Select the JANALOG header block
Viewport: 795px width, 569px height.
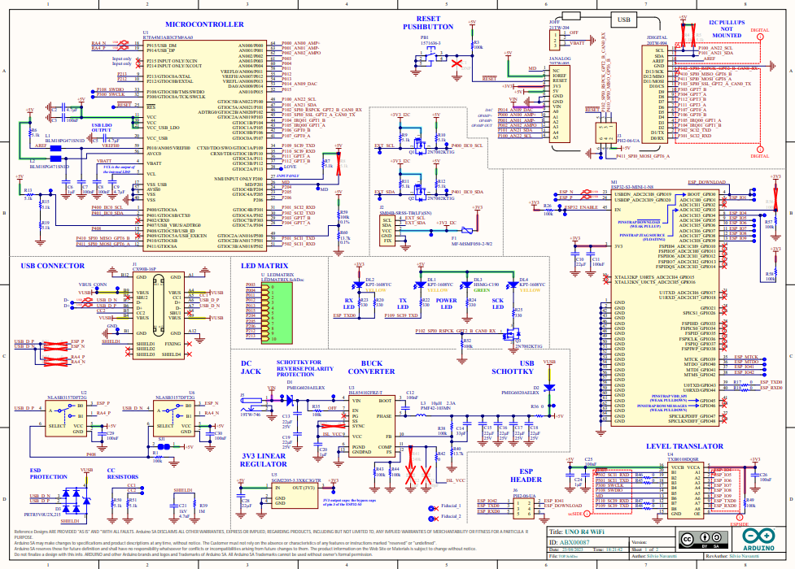(x=561, y=104)
